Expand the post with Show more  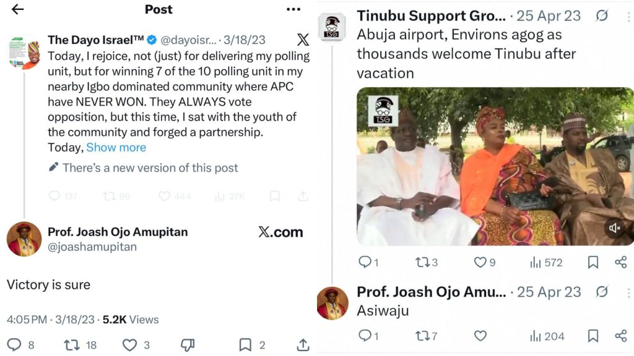116,147
